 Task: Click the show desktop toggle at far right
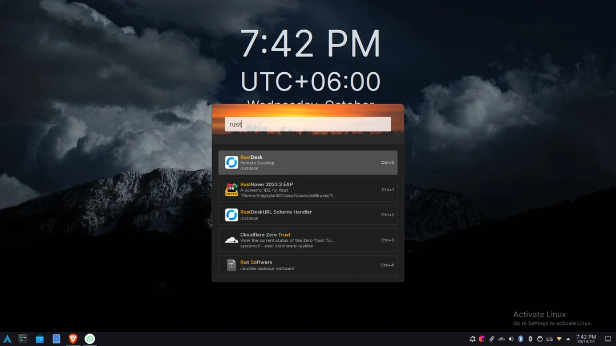click(x=607, y=339)
